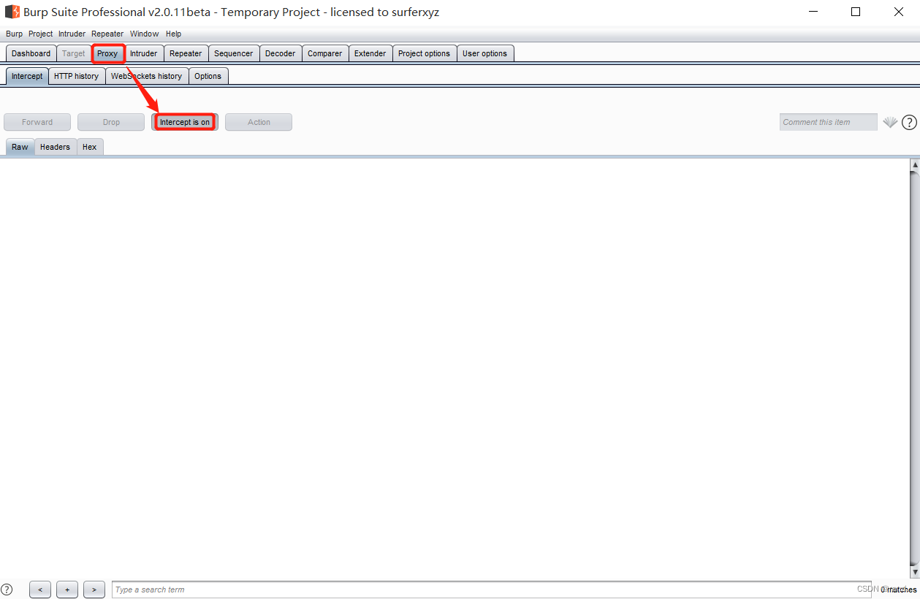Viewport: 920px width, 599px height.
Task: Switch to the Sequencer tab
Action: (234, 53)
